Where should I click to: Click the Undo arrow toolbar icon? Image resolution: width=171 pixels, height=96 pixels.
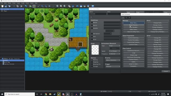click(x=26, y=6)
